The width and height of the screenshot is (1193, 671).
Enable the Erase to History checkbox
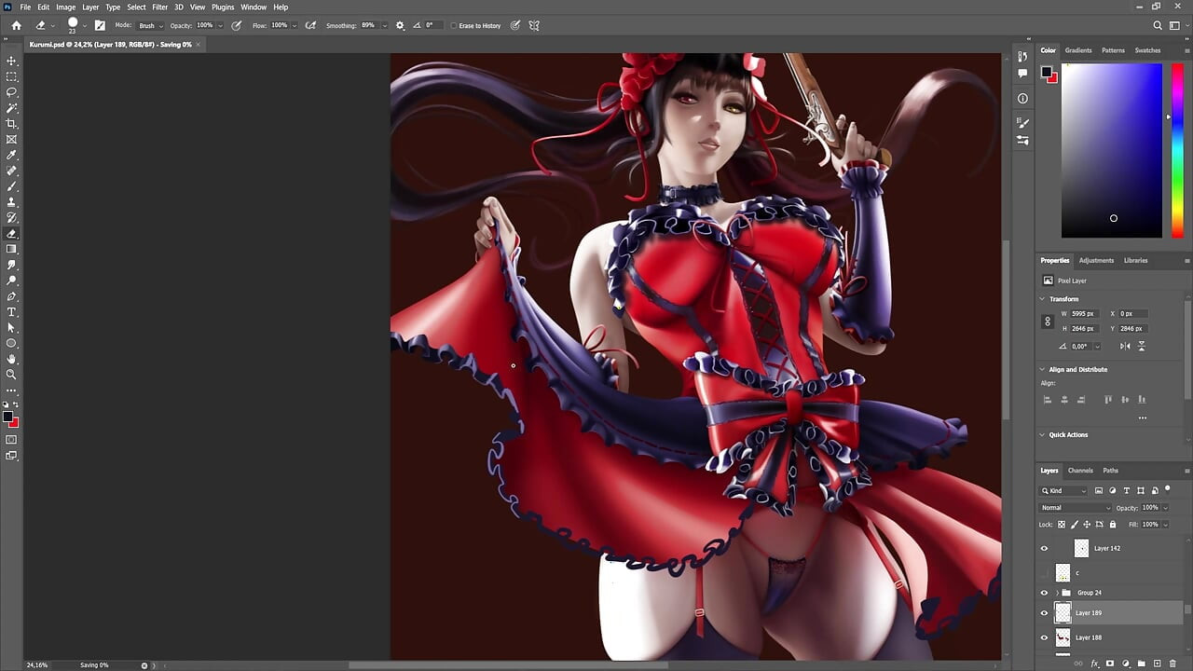pos(454,26)
